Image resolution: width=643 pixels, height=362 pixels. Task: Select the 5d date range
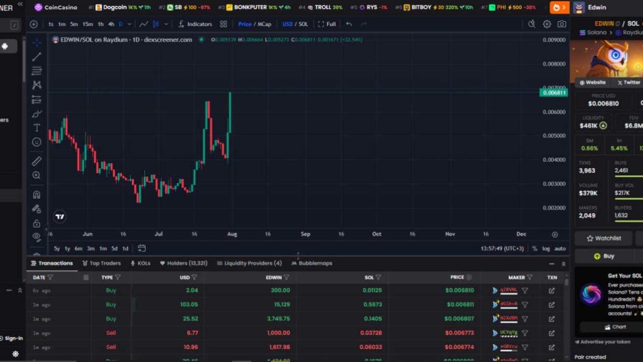114,248
